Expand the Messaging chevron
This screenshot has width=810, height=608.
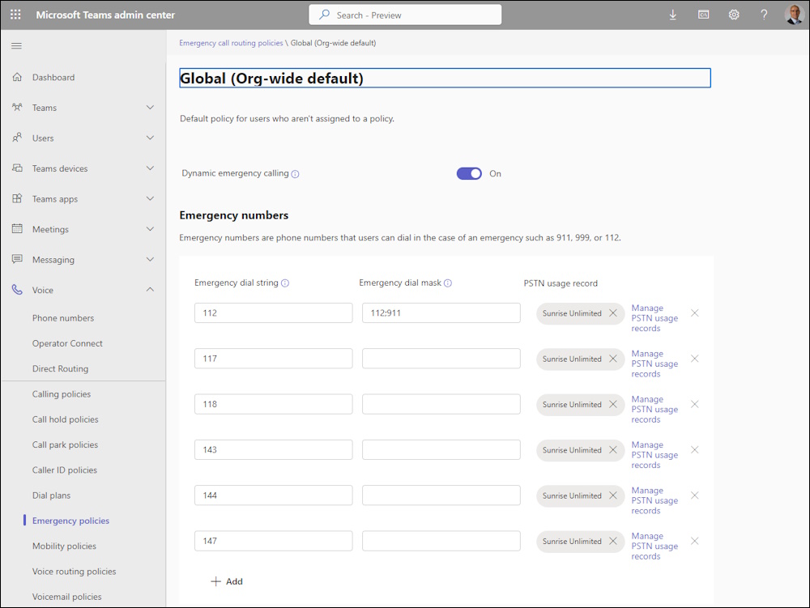click(150, 259)
